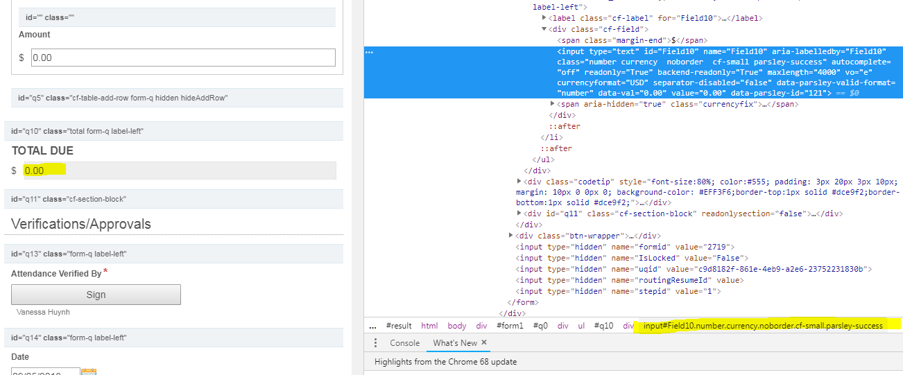The image size is (903, 375).
Task: Click the body breadcrumb
Action: pyautogui.click(x=457, y=326)
